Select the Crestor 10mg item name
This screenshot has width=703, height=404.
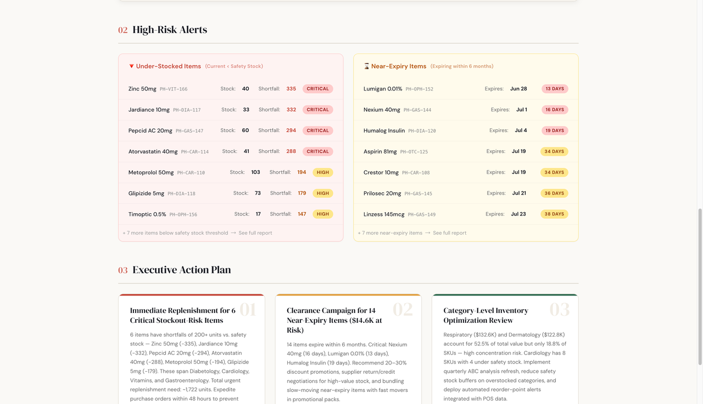click(x=381, y=172)
